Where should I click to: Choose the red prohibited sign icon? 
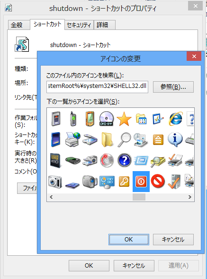click(x=158, y=181)
